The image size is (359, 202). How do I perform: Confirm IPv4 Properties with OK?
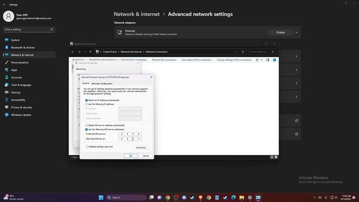coord(131,156)
